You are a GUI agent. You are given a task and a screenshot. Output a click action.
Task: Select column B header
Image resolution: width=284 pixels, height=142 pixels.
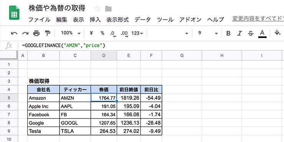click(43, 56)
